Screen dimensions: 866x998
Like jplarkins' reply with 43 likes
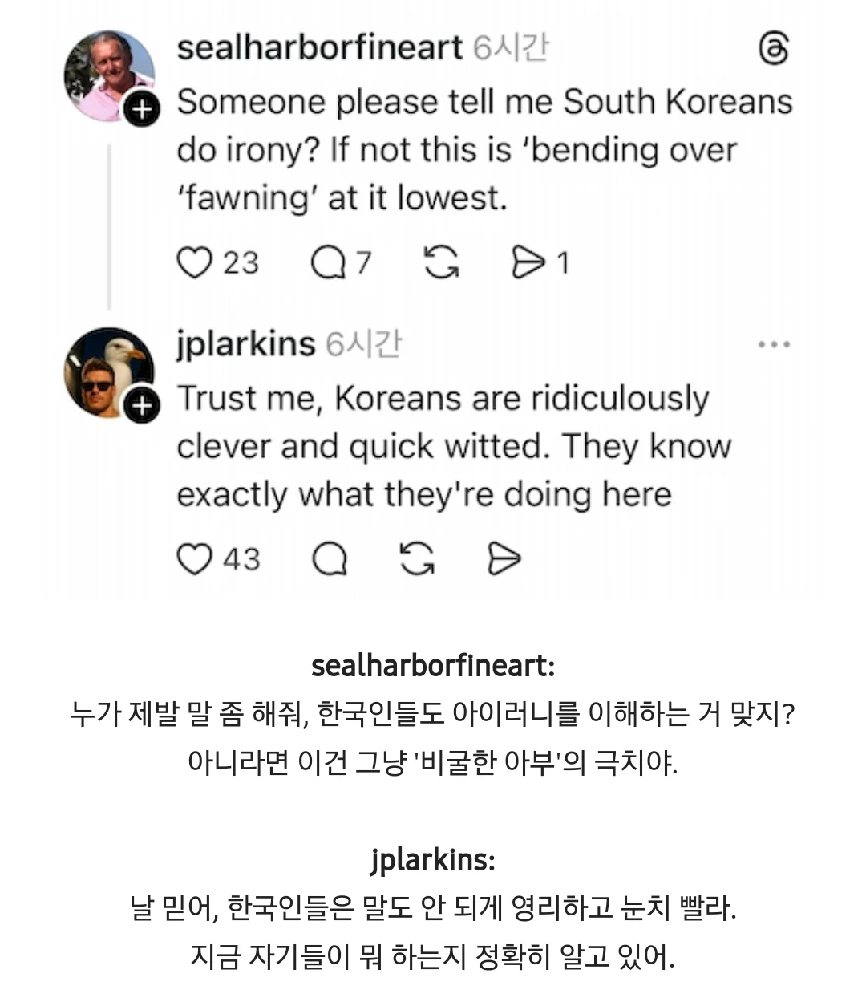coord(193,559)
